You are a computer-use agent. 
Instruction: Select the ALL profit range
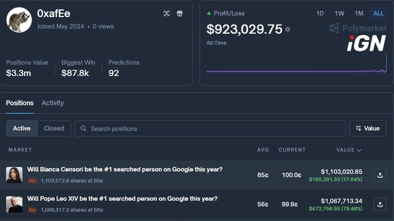click(x=379, y=13)
